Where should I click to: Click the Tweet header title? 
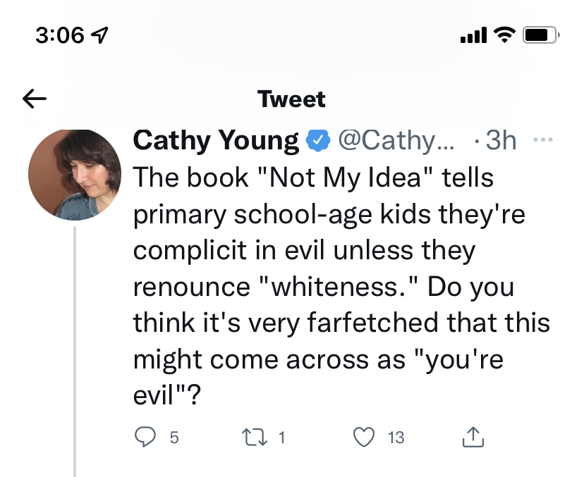click(x=292, y=99)
